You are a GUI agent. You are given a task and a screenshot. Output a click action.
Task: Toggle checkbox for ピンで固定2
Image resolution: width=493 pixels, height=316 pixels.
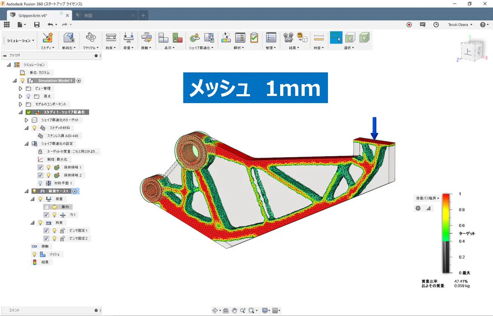click(x=46, y=238)
